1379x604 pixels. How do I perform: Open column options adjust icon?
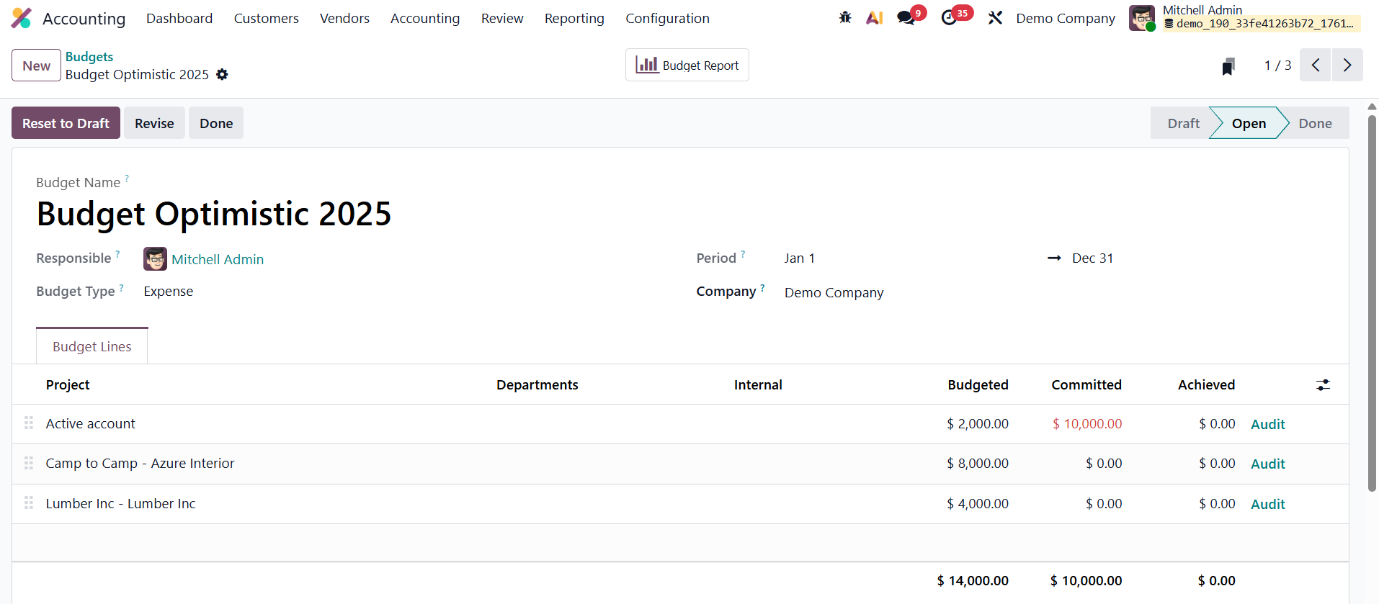pyautogui.click(x=1323, y=385)
